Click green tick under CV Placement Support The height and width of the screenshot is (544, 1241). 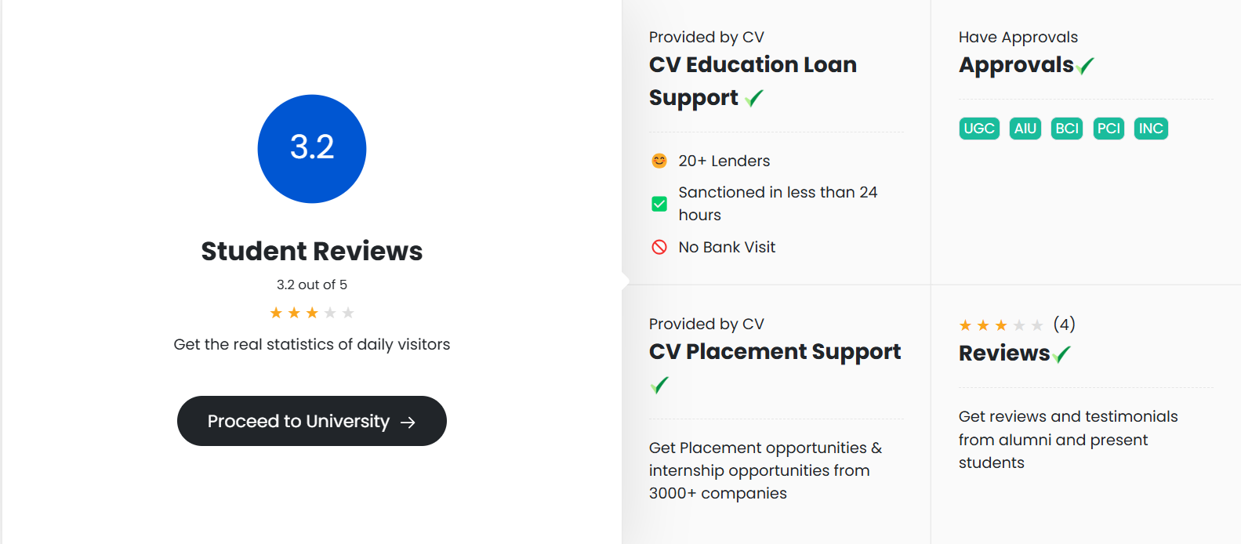pyautogui.click(x=659, y=385)
